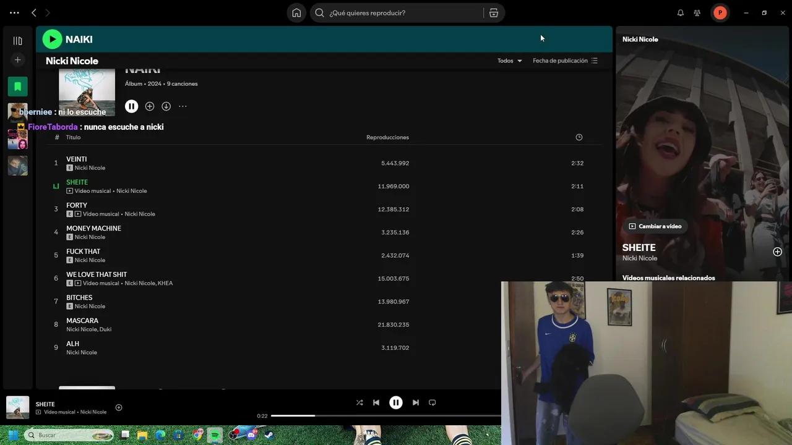Open Google Chrome from taskbar
Viewport: 792px width, 445px height.
click(x=197, y=435)
